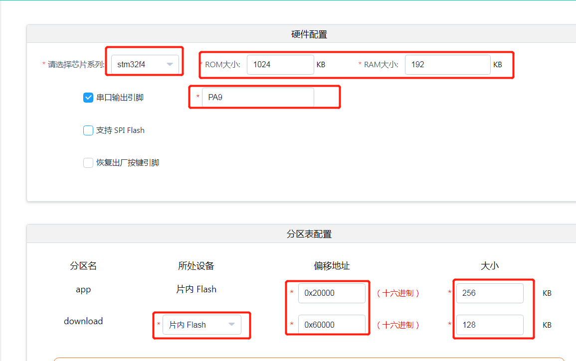Click the app partition name label
The height and width of the screenshot is (361, 576).
pyautogui.click(x=83, y=289)
